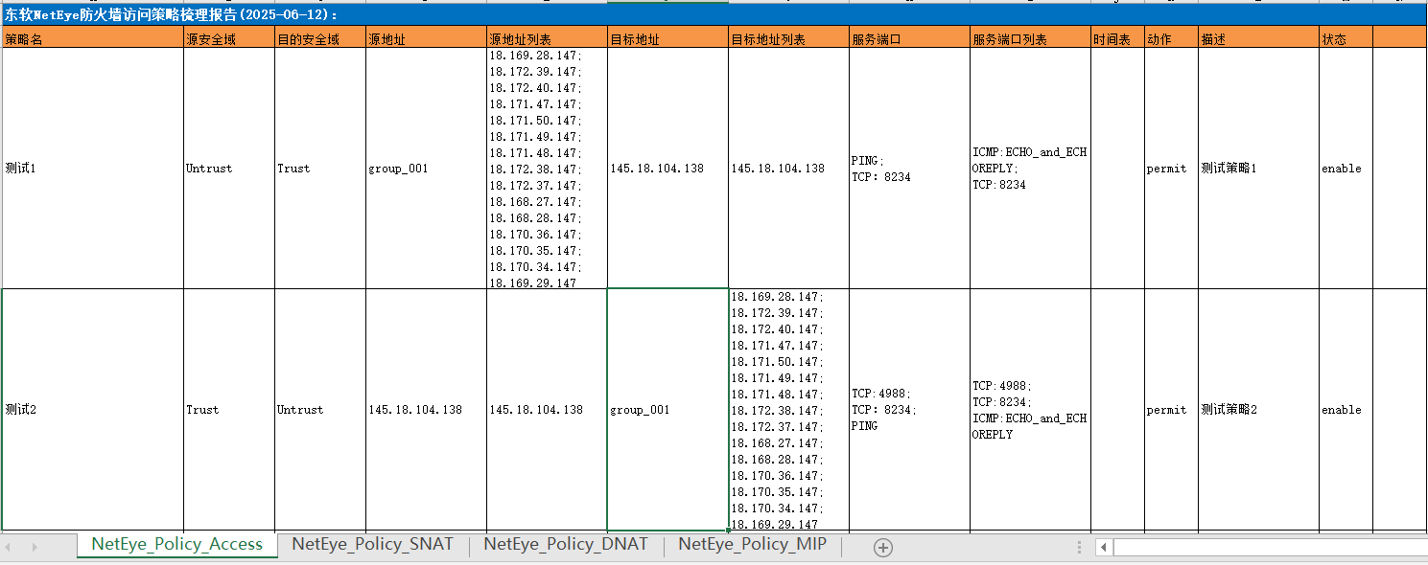Select TCP:4988; TCP: 8234; PING service port cell

tap(909, 410)
